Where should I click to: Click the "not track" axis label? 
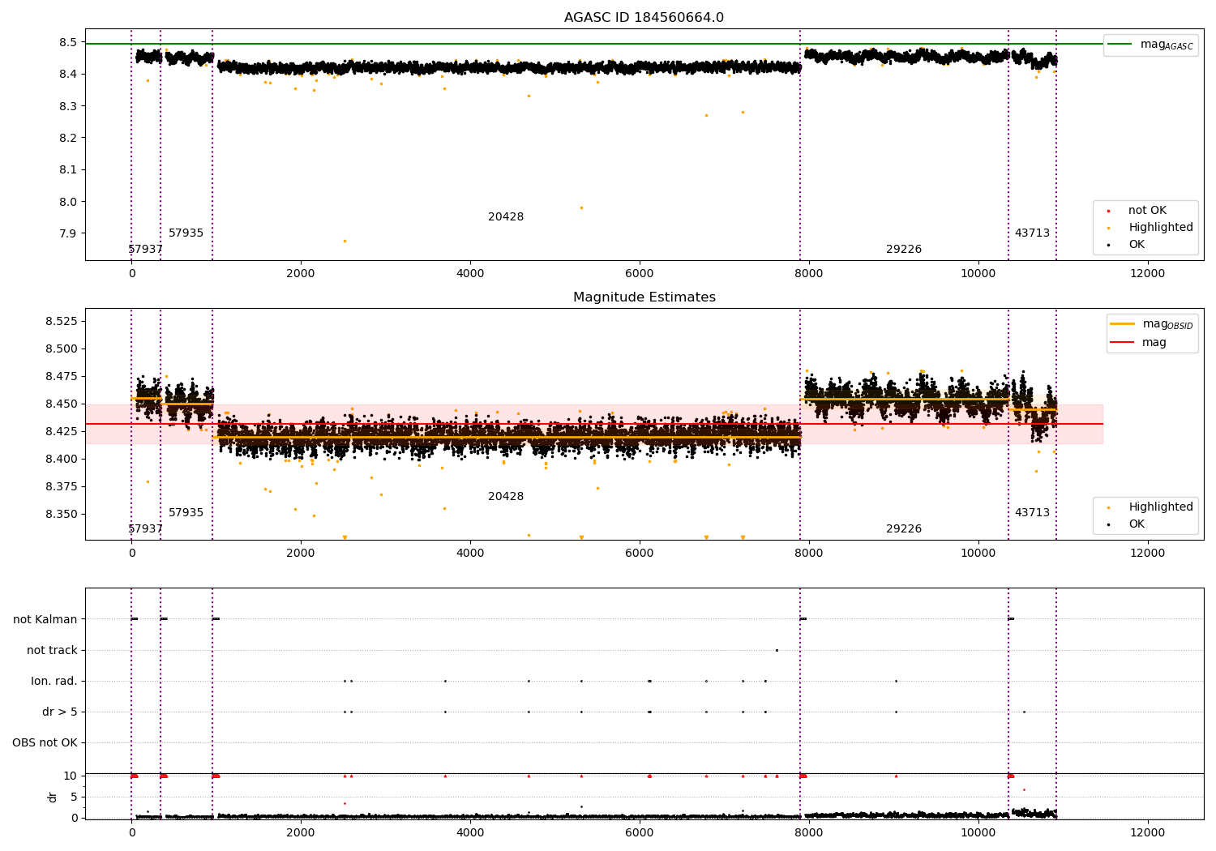pos(52,650)
